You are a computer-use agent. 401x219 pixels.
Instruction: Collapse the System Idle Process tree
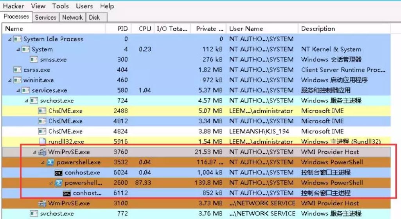[10, 39]
